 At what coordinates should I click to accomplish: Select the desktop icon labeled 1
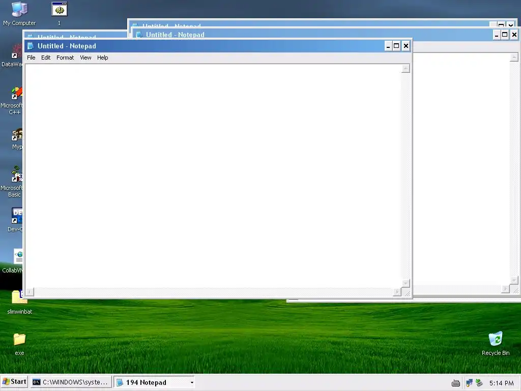pyautogui.click(x=59, y=14)
